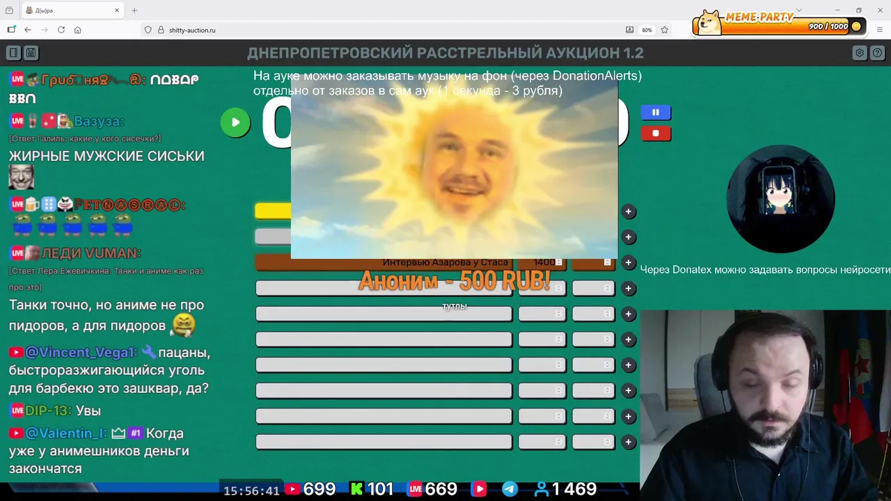Click the streamer webcam feed
This screenshot has width=891, height=501.
[x=765, y=405]
